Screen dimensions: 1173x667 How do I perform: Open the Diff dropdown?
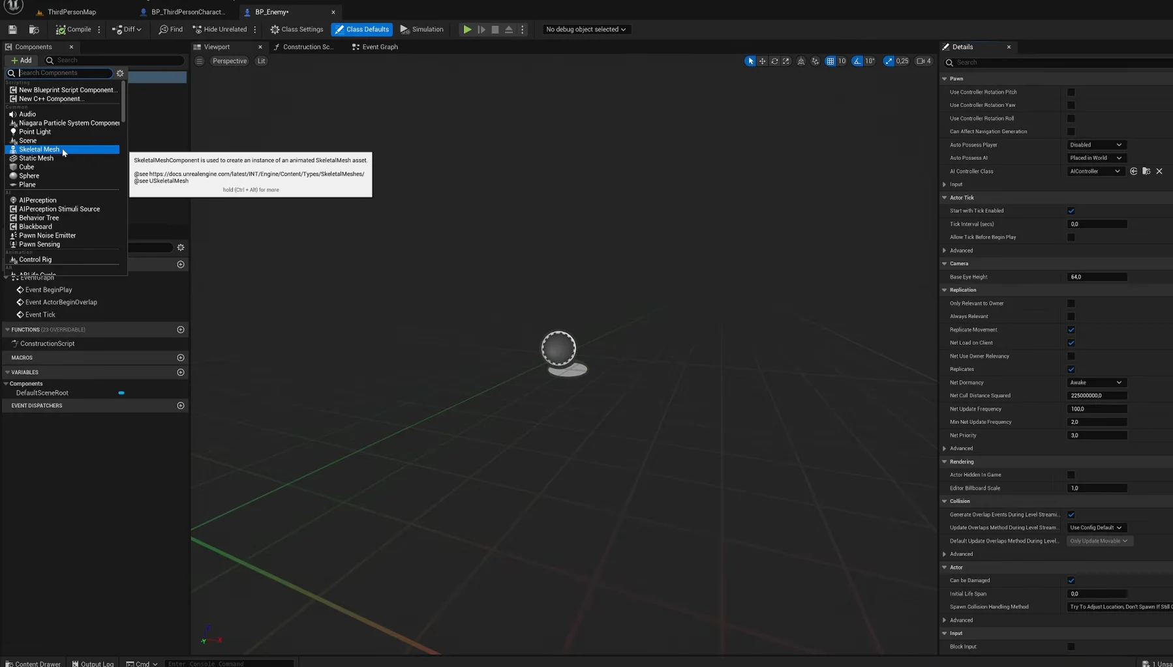point(127,29)
